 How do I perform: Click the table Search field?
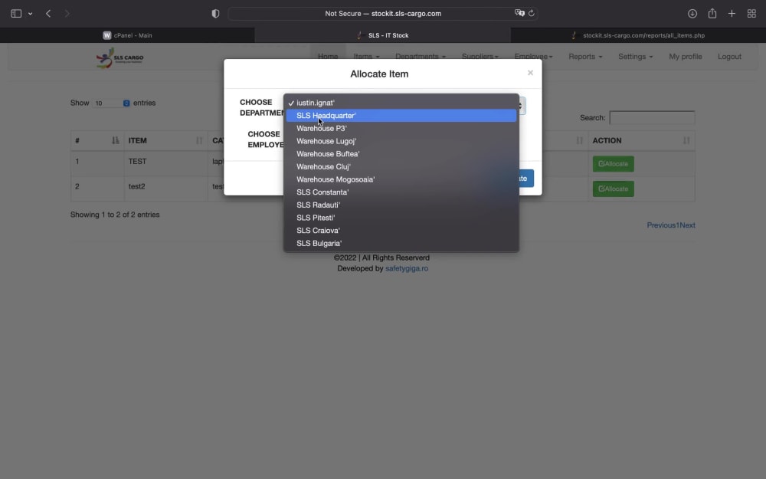point(652,118)
